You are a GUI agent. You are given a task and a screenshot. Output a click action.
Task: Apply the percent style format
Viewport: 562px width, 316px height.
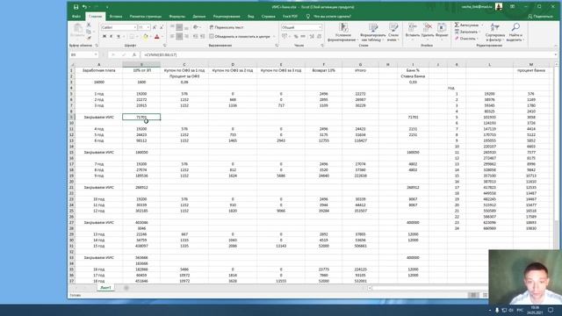[x=296, y=36]
